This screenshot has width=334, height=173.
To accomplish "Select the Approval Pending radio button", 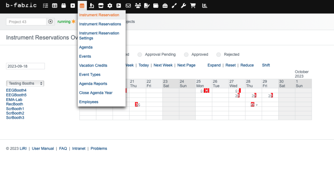I will point(140,55).
